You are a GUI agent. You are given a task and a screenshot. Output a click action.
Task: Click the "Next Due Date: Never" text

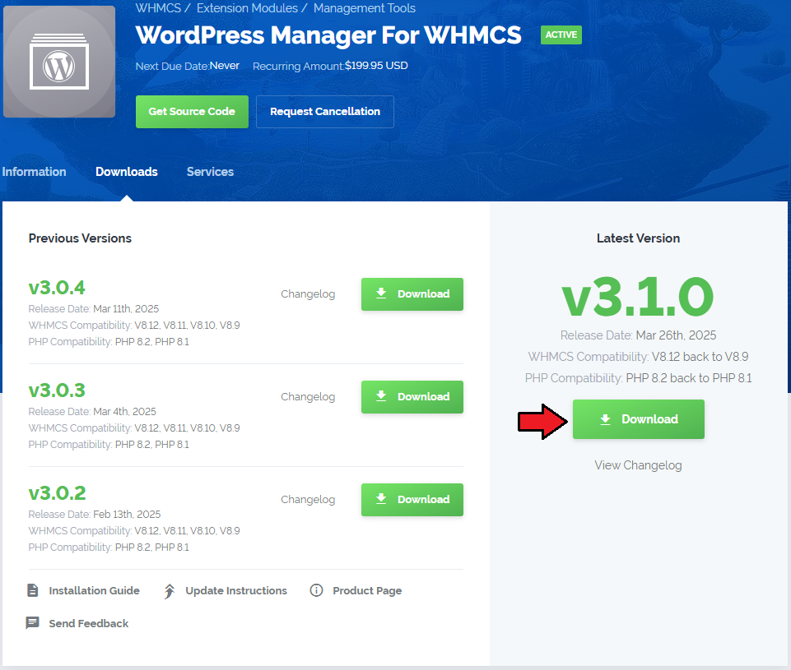pyautogui.click(x=187, y=66)
